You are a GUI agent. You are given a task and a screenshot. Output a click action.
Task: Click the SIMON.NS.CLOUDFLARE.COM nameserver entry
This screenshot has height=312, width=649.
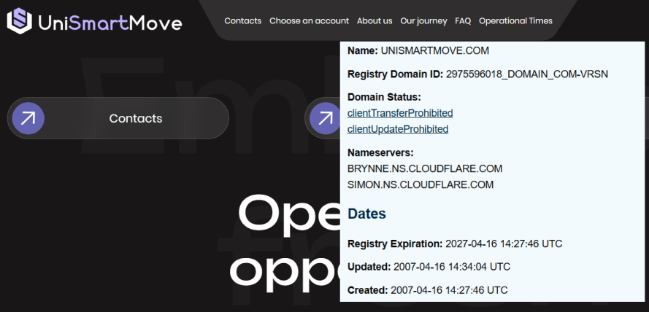pos(420,184)
